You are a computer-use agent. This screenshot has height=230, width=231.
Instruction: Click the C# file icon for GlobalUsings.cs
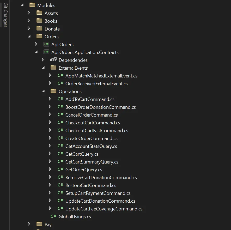[x=53, y=216]
